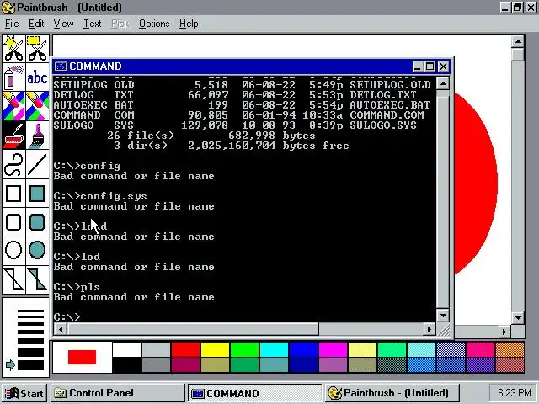Open the View menu
Image resolution: width=539 pixels, height=404 pixels.
click(64, 24)
